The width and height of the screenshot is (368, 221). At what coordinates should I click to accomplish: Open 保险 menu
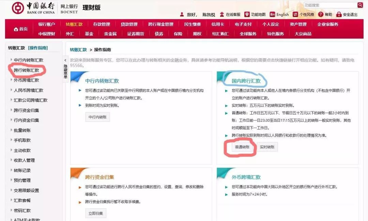178,34
